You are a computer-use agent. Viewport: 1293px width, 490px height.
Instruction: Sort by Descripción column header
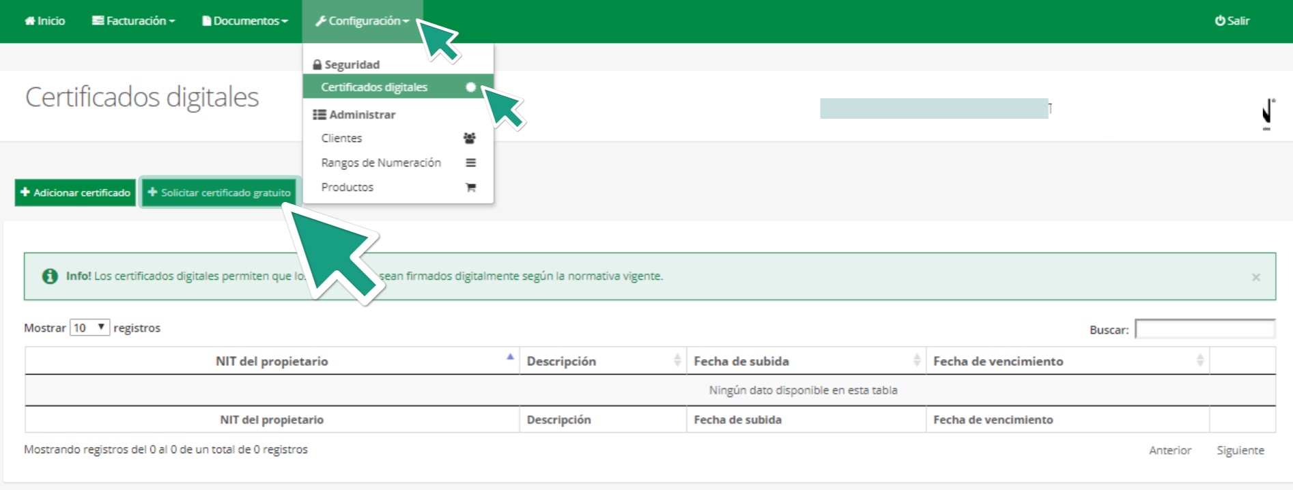click(603, 361)
